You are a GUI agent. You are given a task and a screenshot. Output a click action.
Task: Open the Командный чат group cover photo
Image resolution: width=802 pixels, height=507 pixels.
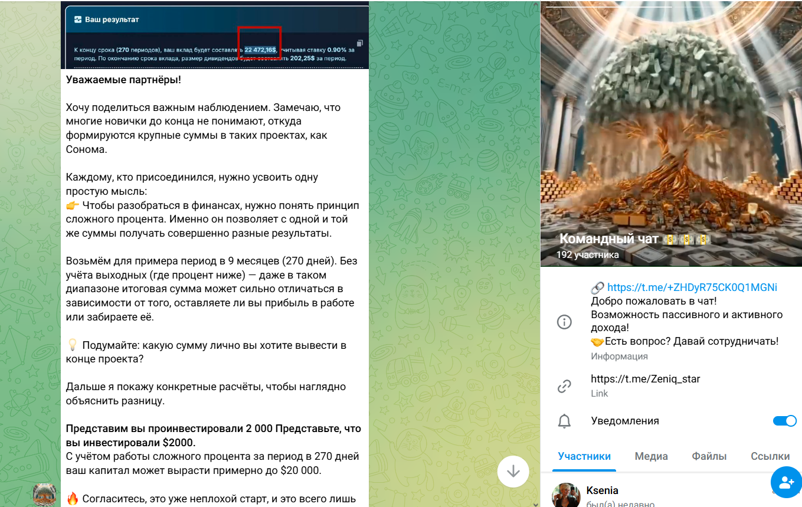click(671, 133)
